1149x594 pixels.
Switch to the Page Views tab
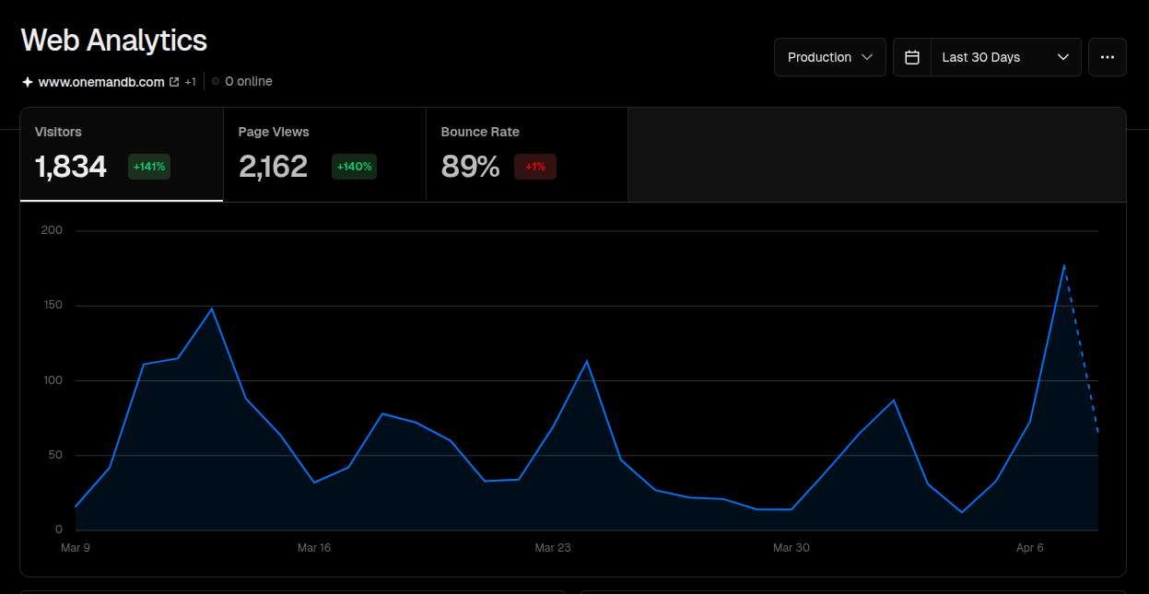point(324,154)
